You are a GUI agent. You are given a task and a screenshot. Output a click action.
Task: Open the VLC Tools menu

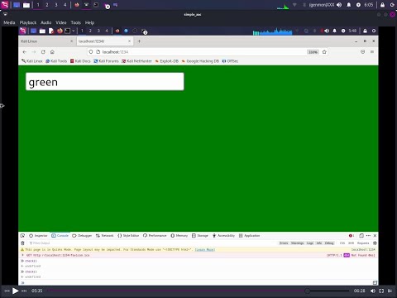[76, 22]
